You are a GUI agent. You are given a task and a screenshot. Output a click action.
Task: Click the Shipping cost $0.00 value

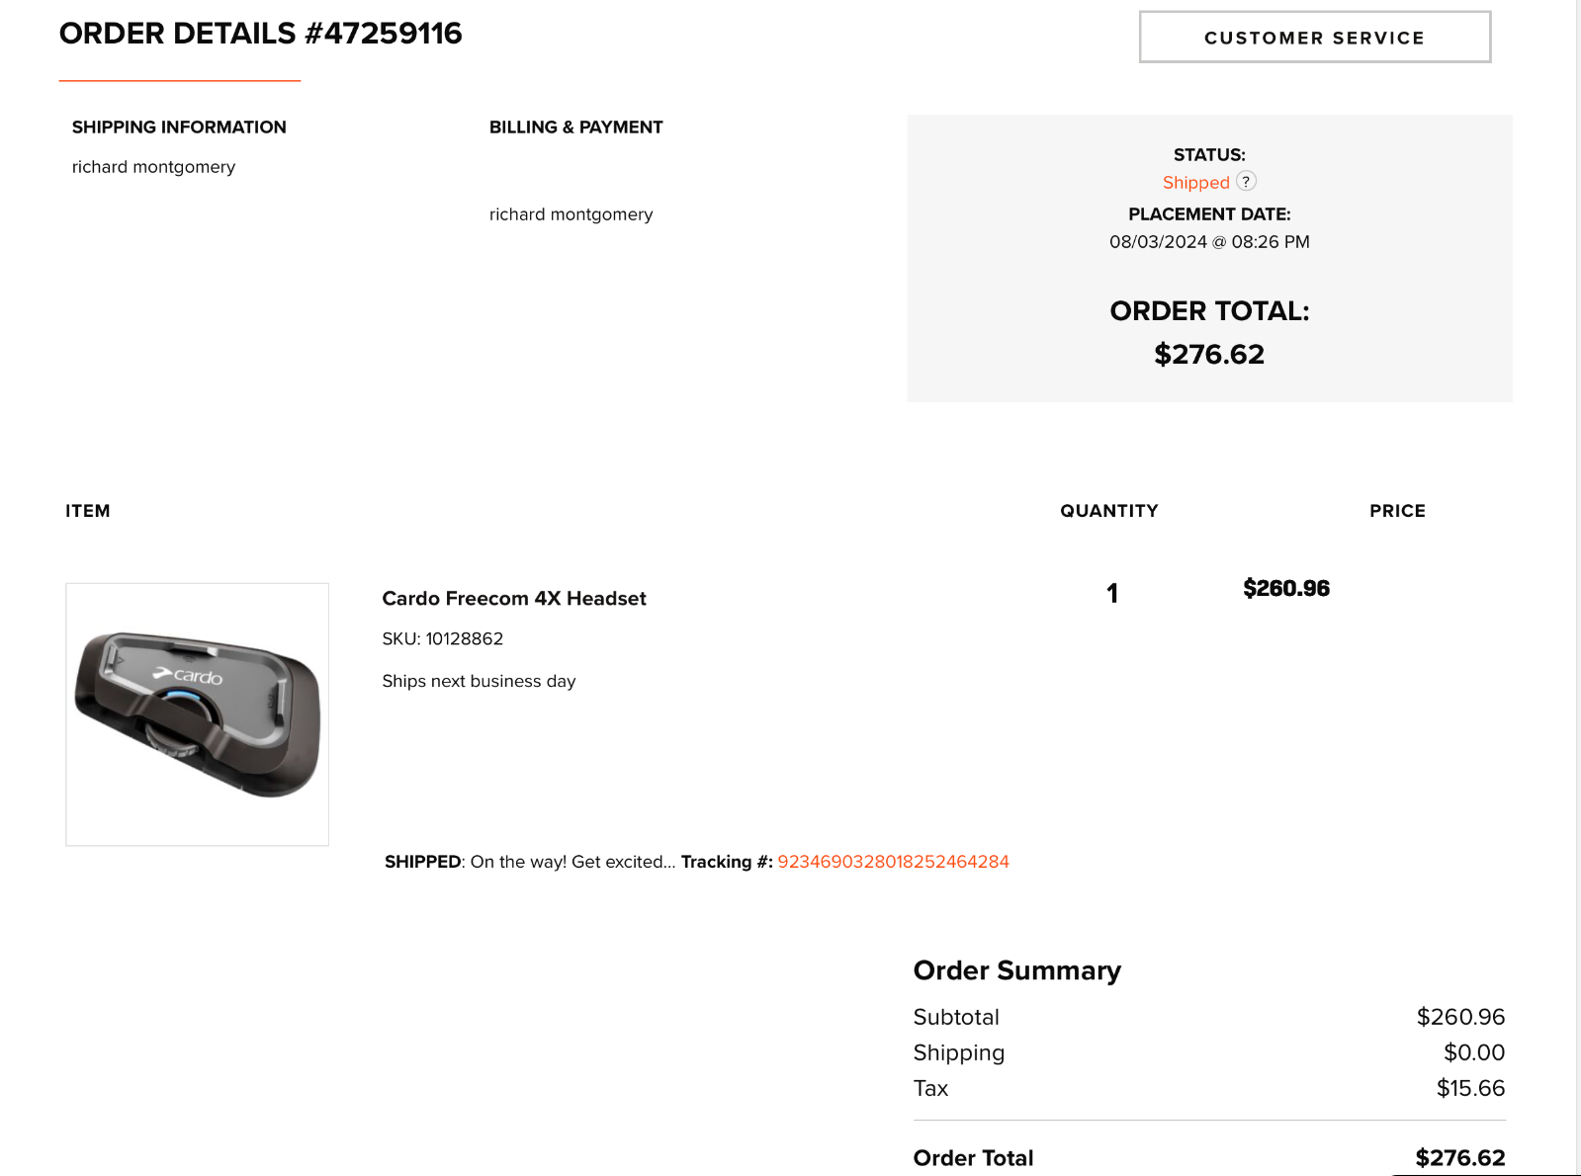pyautogui.click(x=1474, y=1052)
